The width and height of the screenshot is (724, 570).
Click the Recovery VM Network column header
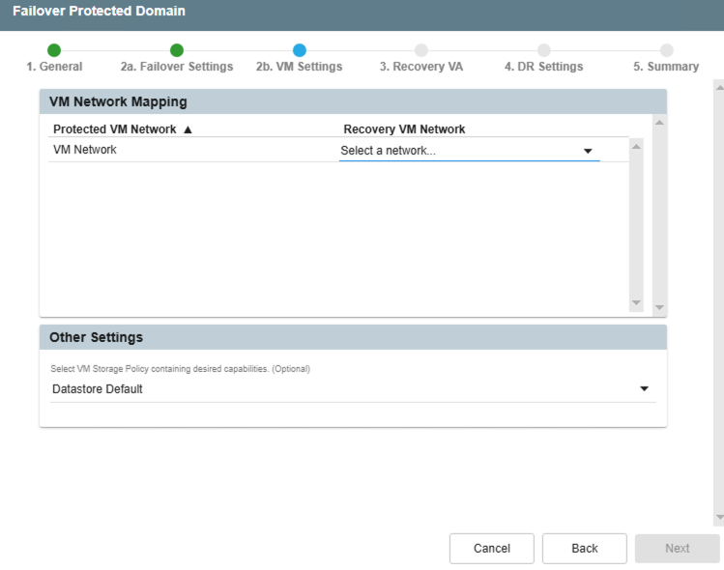click(x=404, y=129)
